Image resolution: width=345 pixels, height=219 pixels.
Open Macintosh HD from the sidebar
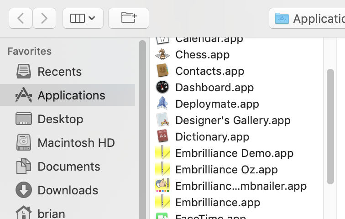coord(76,143)
